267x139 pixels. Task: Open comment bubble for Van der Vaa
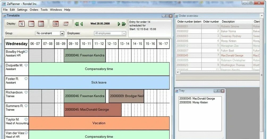tap(26, 133)
